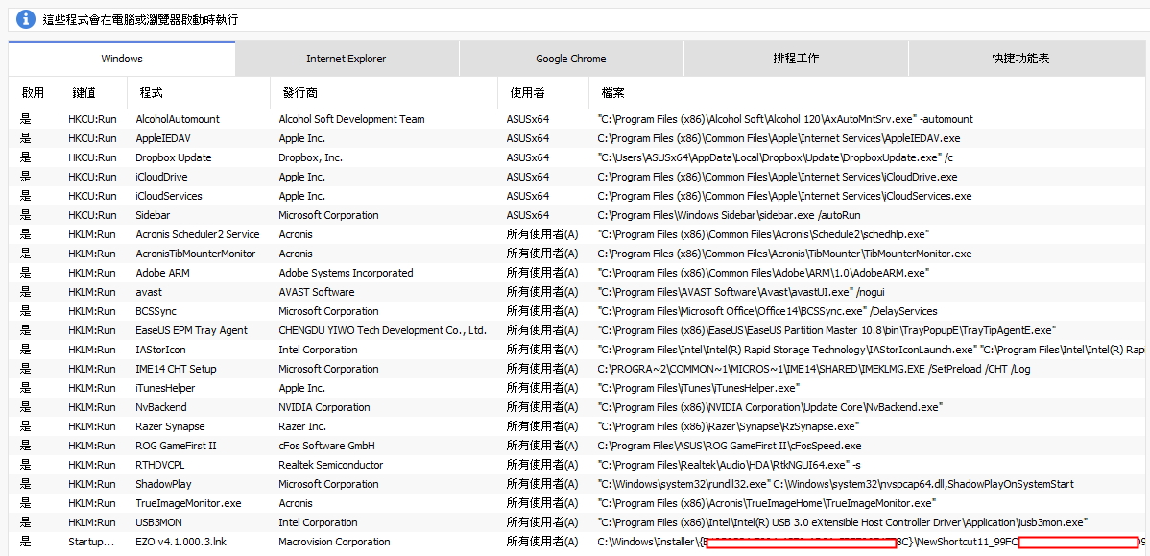1150x556 pixels.
Task: Select TrueImageMonitor.exe entry
Action: pyautogui.click(x=188, y=503)
